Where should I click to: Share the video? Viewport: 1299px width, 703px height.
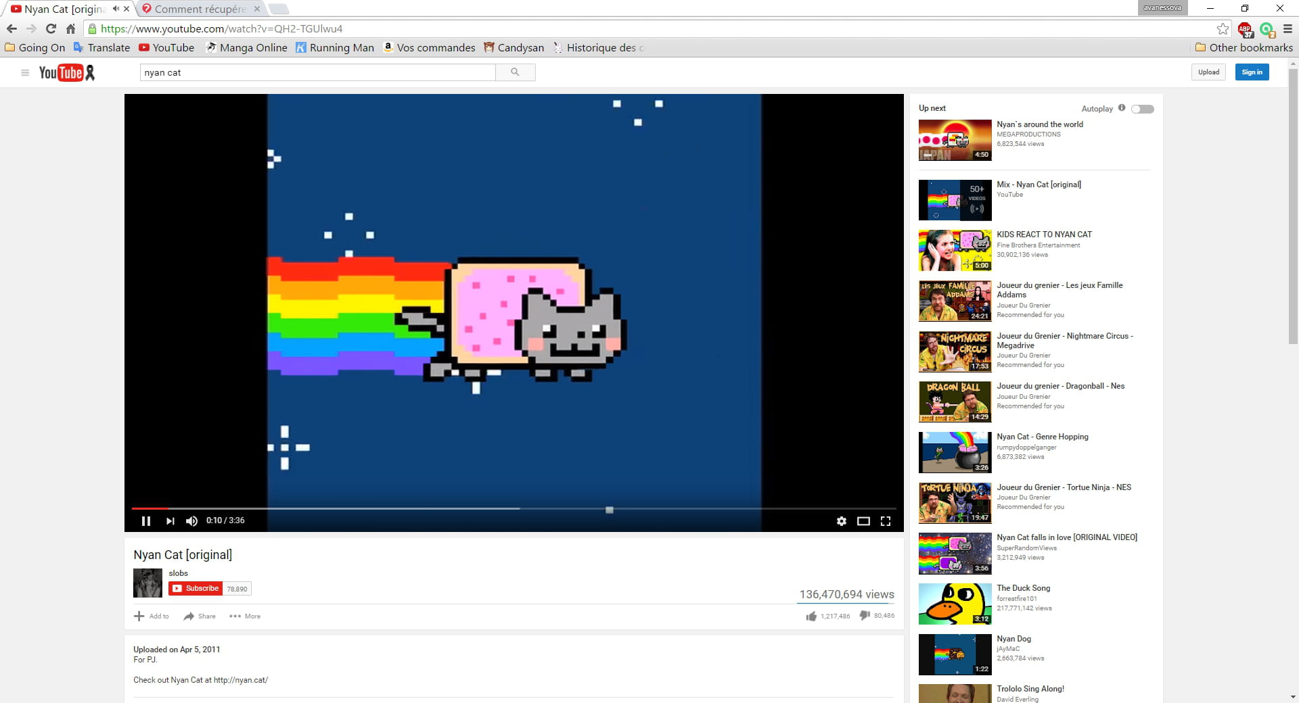(x=200, y=616)
